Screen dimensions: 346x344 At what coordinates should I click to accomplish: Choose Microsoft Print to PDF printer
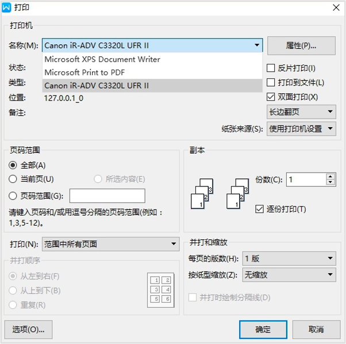click(152, 72)
